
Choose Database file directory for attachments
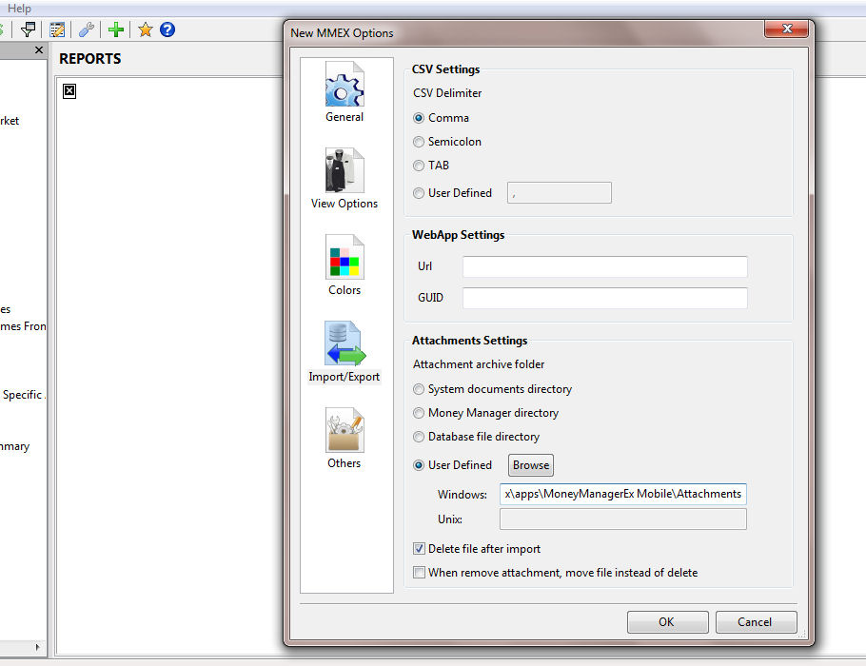click(476, 437)
